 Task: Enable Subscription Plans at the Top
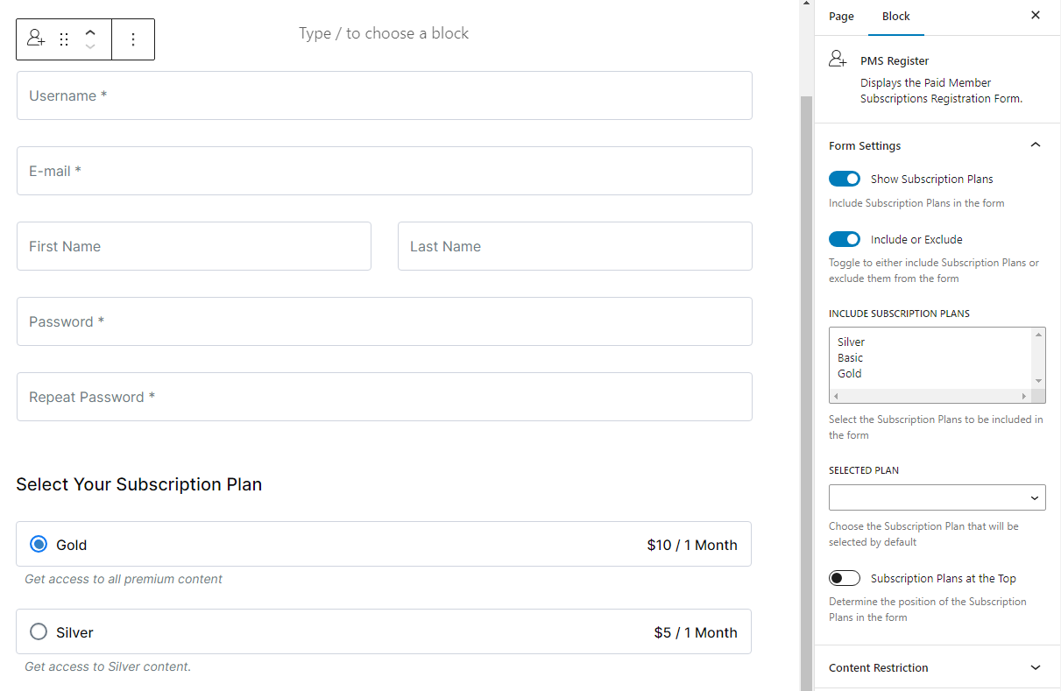tap(845, 578)
